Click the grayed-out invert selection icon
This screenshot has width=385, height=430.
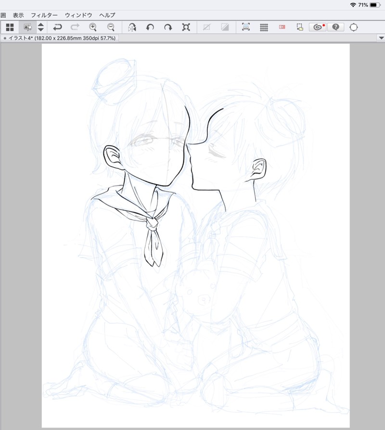tap(225, 27)
